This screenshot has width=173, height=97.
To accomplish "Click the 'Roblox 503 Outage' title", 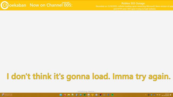I will [133, 4].
